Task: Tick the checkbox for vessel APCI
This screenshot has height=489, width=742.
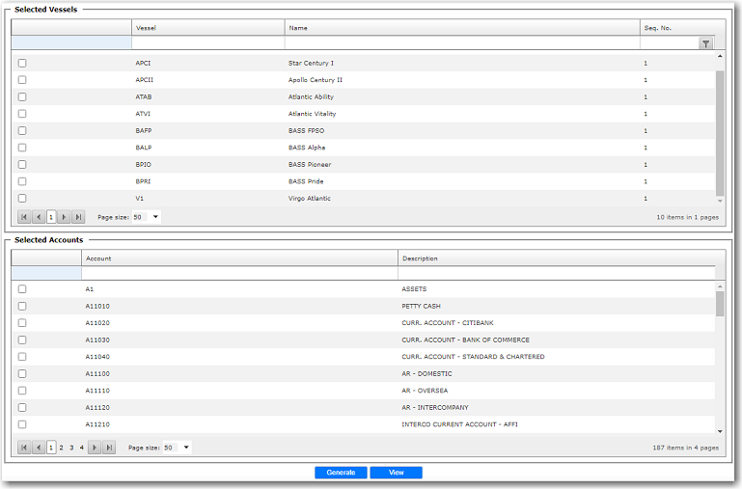Action: [x=22, y=63]
